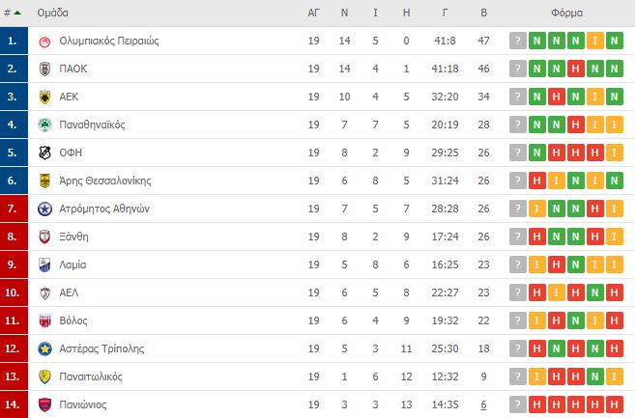The width and height of the screenshot is (636, 418).
Task: Open the ΟΦΗ club badge
Action: click(44, 153)
